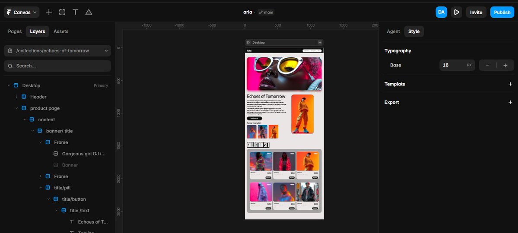Collapse the content layer

pyautogui.click(x=25, y=120)
